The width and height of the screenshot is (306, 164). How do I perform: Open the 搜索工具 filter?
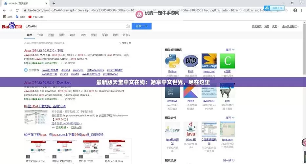pos(125,43)
